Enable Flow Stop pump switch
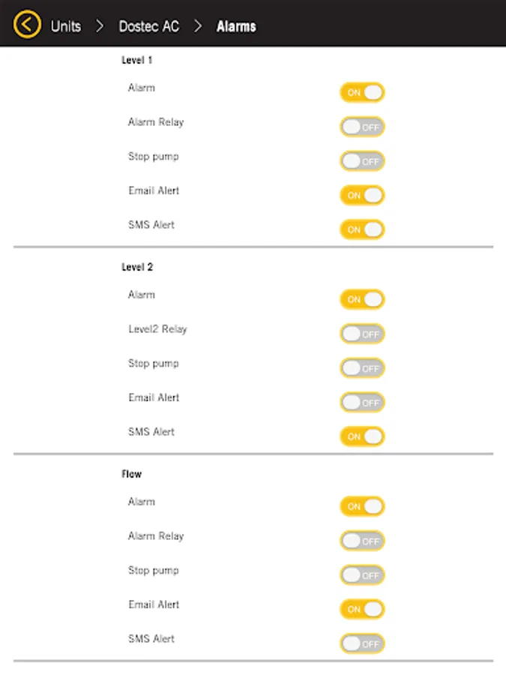Image resolution: width=506 pixels, height=675 pixels. pyautogui.click(x=362, y=575)
